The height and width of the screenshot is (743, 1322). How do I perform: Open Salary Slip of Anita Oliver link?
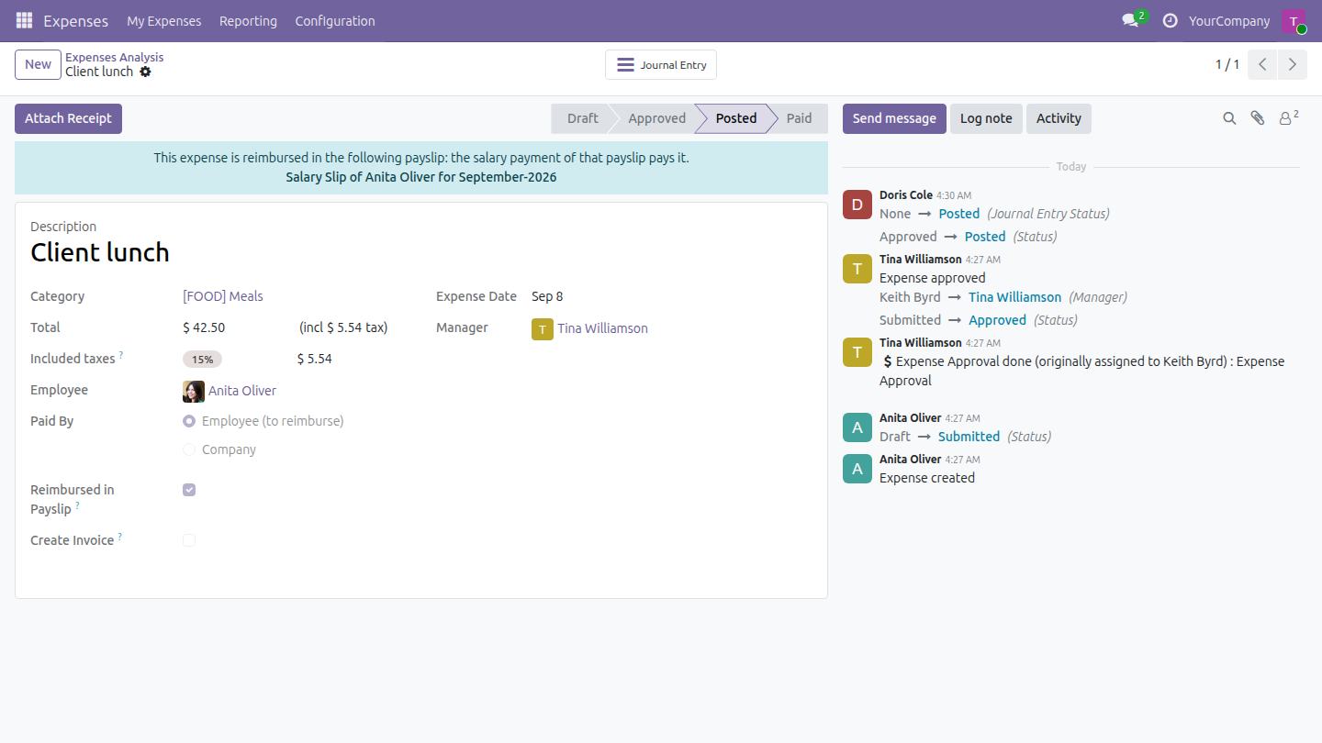[x=421, y=177]
